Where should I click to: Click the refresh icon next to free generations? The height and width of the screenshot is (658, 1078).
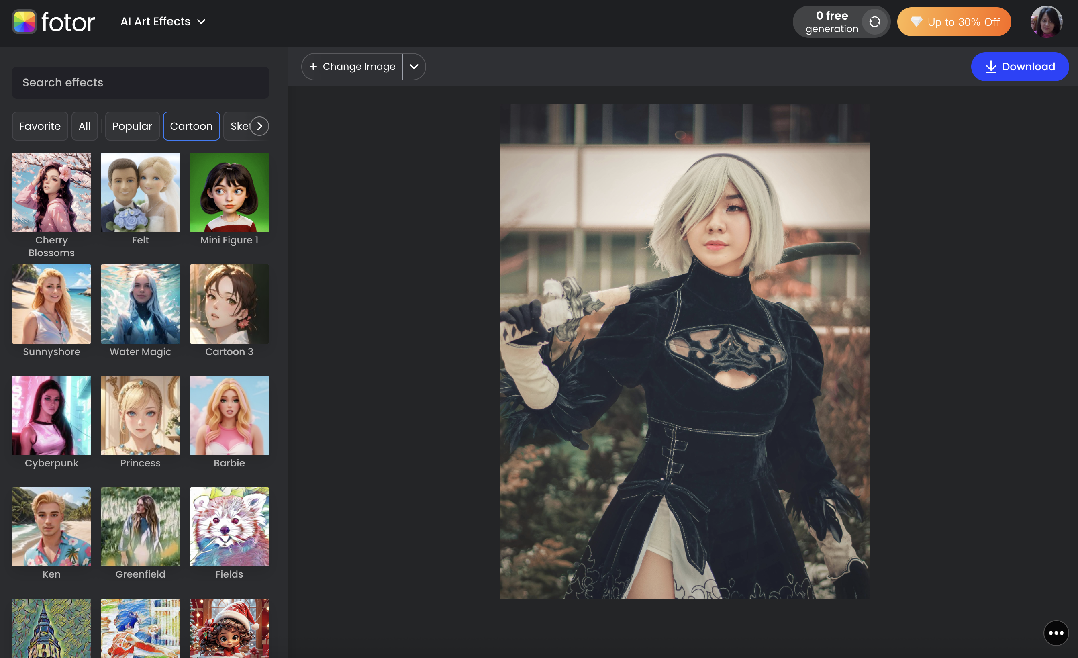click(x=874, y=21)
